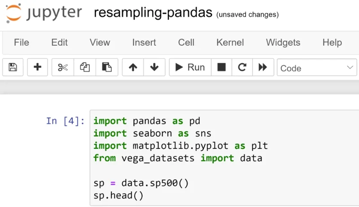Click the line 'import matplotlib.pyplot as plt'
359x207 pixels.
click(x=180, y=146)
